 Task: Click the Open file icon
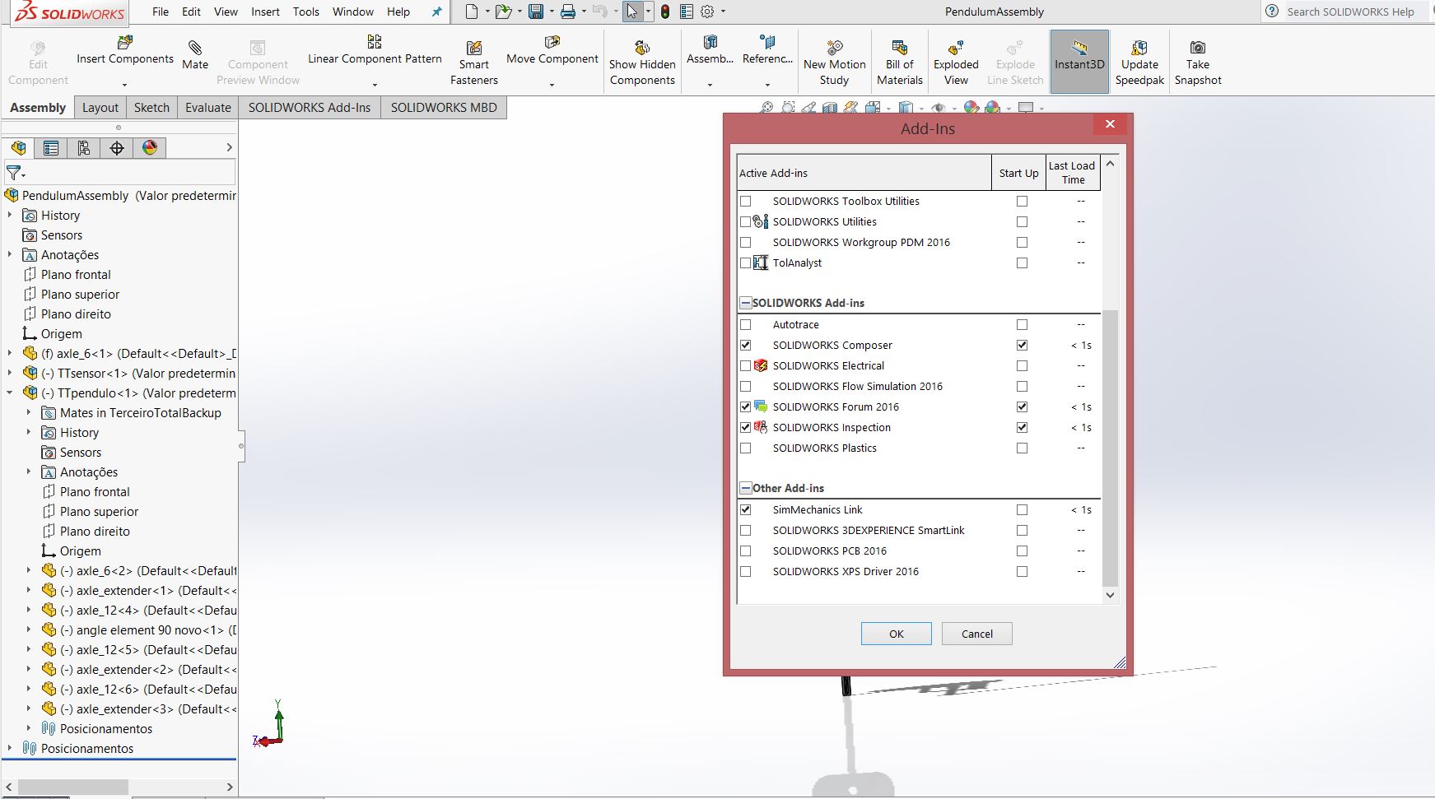tap(503, 12)
